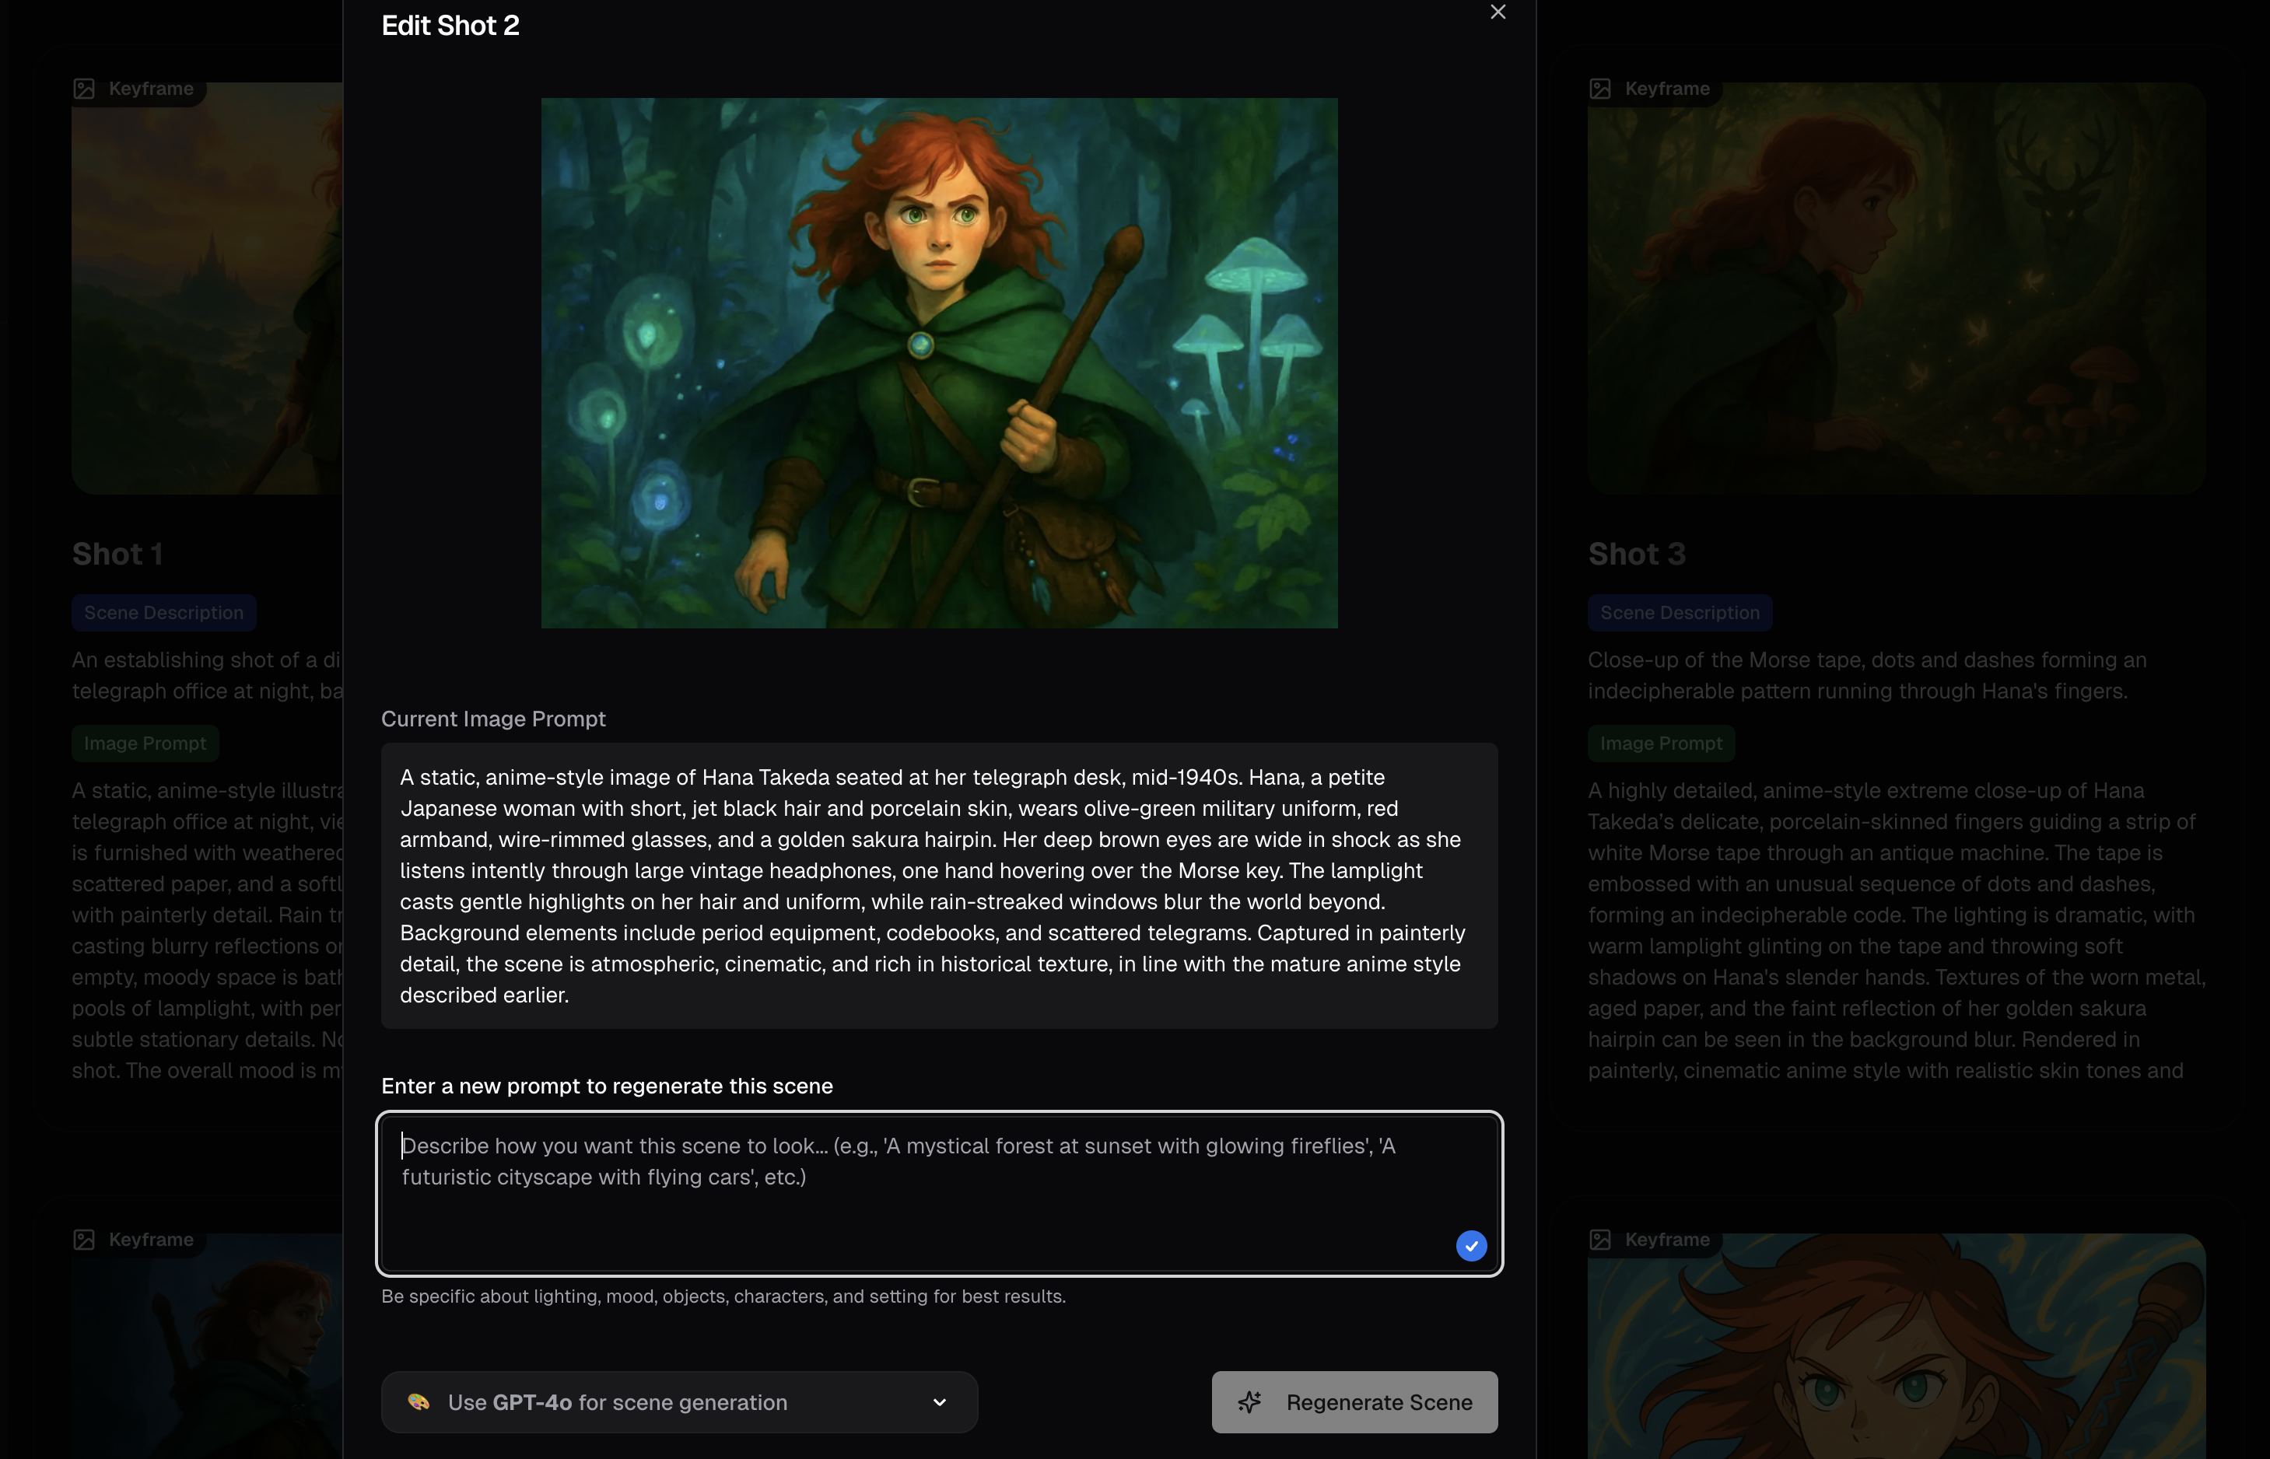Click the blue checkmark badge in the prompt box
Viewport: 2270px width, 1459px height.
coord(1470,1246)
